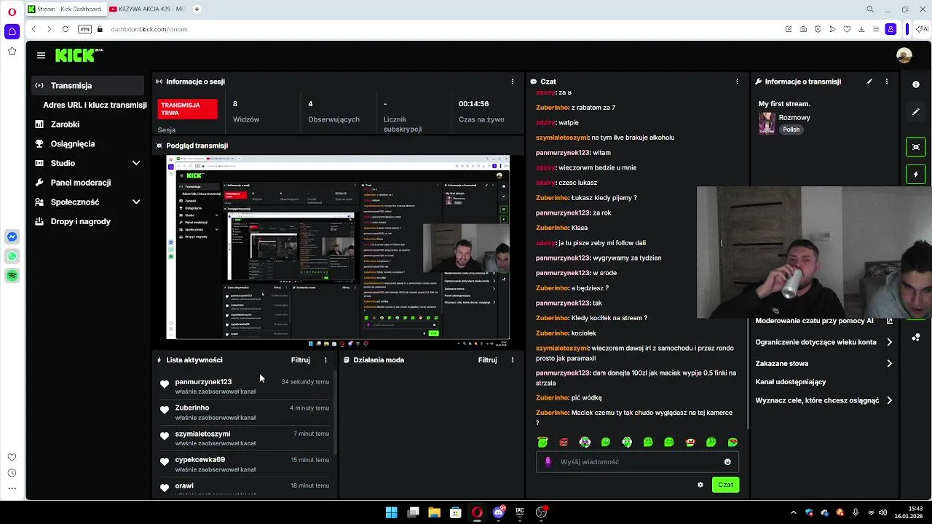Open a new browser tab
This screenshot has width=932, height=524.
click(197, 9)
